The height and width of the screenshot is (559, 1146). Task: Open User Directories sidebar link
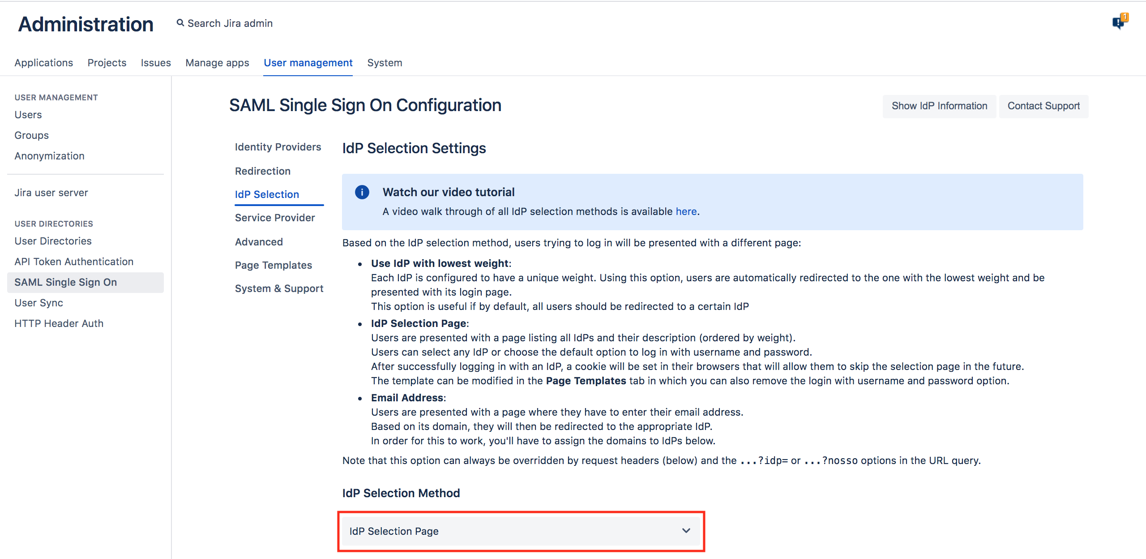coord(53,241)
